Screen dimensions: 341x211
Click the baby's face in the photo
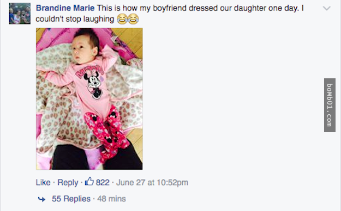pos(83,49)
